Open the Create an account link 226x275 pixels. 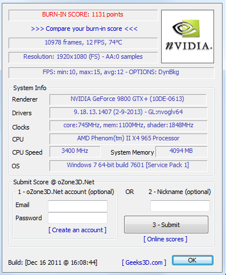tap(77, 230)
